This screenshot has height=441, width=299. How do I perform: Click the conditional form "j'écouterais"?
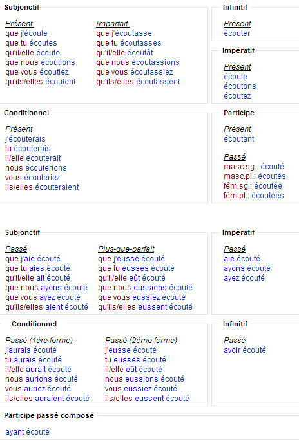(x=25, y=139)
